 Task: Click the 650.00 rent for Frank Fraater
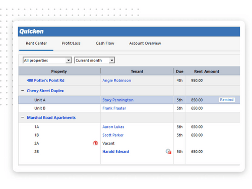click(x=197, y=108)
